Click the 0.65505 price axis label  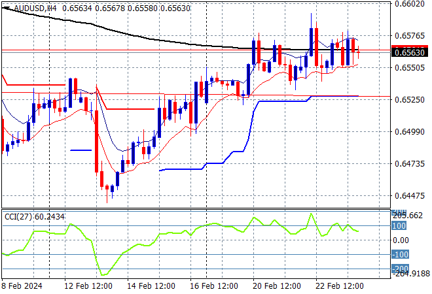(x=410, y=68)
